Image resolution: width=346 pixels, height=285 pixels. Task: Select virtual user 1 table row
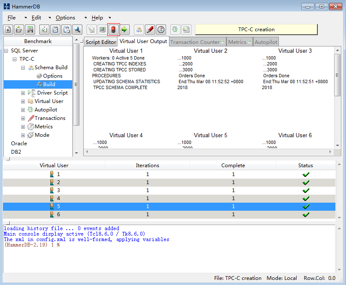click(169, 174)
